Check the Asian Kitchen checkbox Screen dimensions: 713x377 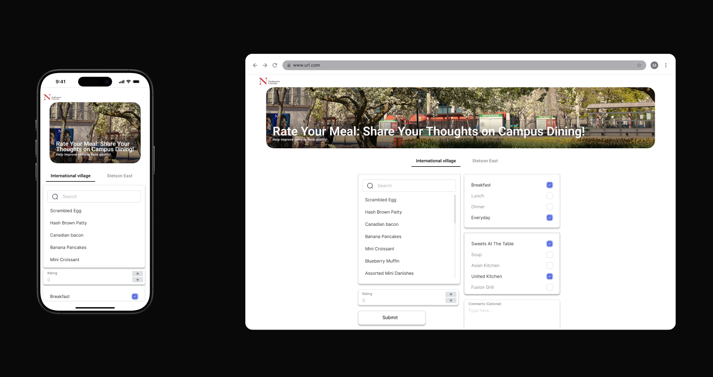tap(549, 266)
